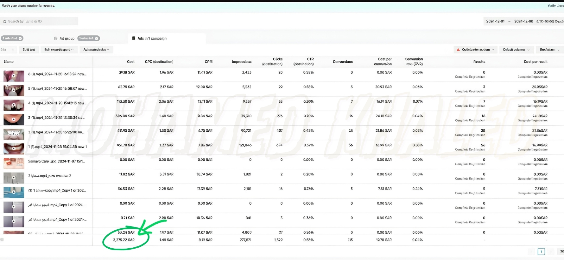Screen dimensions: 564x260
Task: Clear the '1 selected' chip beside Ad group
Action: pyautogui.click(x=97, y=39)
